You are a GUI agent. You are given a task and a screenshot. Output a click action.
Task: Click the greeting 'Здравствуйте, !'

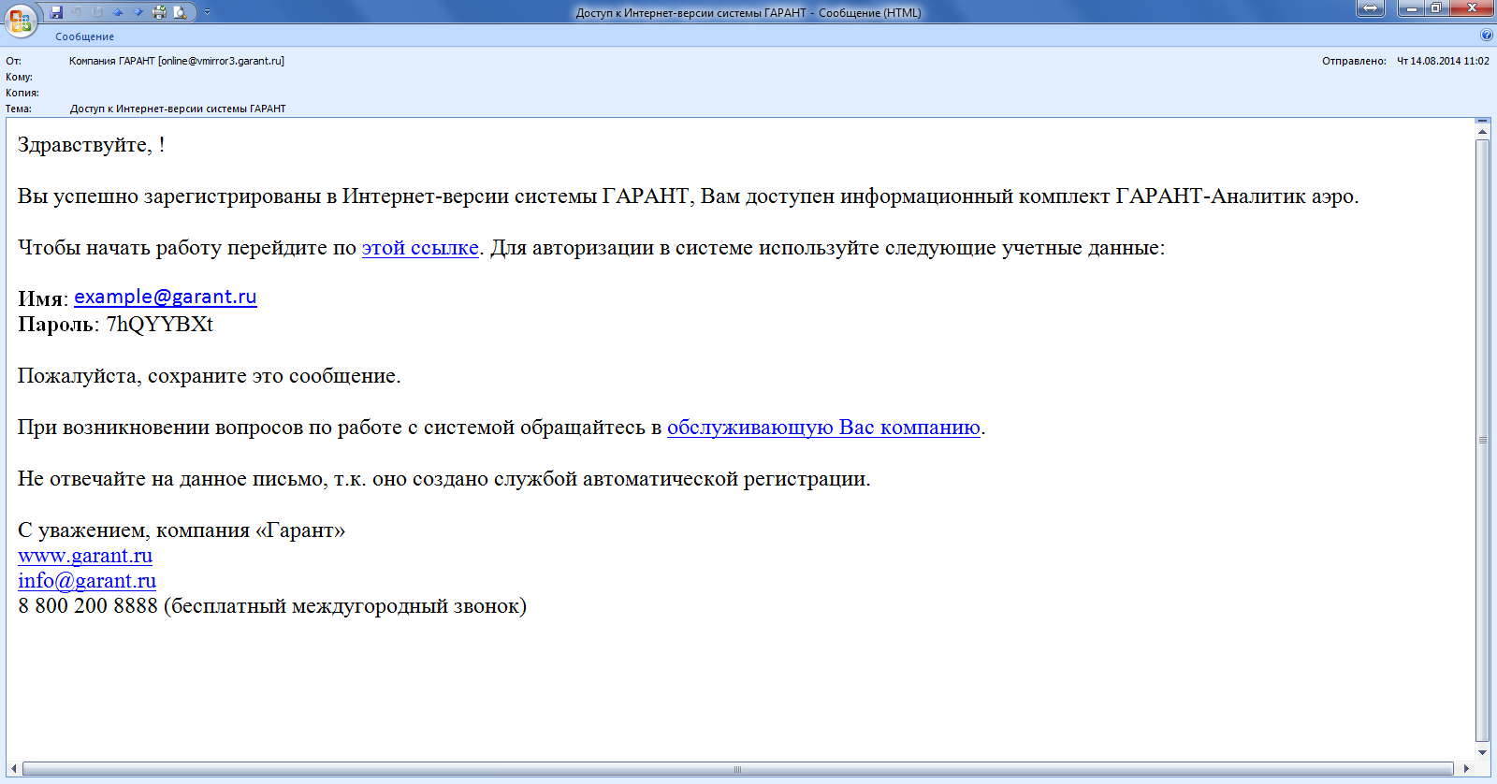point(92,145)
